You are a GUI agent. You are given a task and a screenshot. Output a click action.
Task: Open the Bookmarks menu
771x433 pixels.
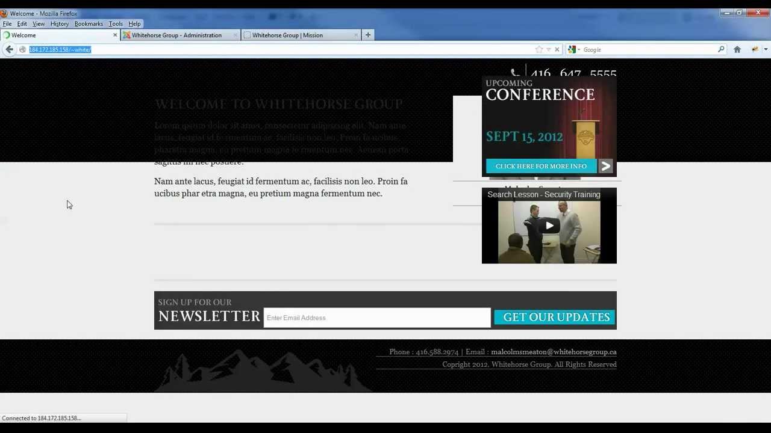89,24
